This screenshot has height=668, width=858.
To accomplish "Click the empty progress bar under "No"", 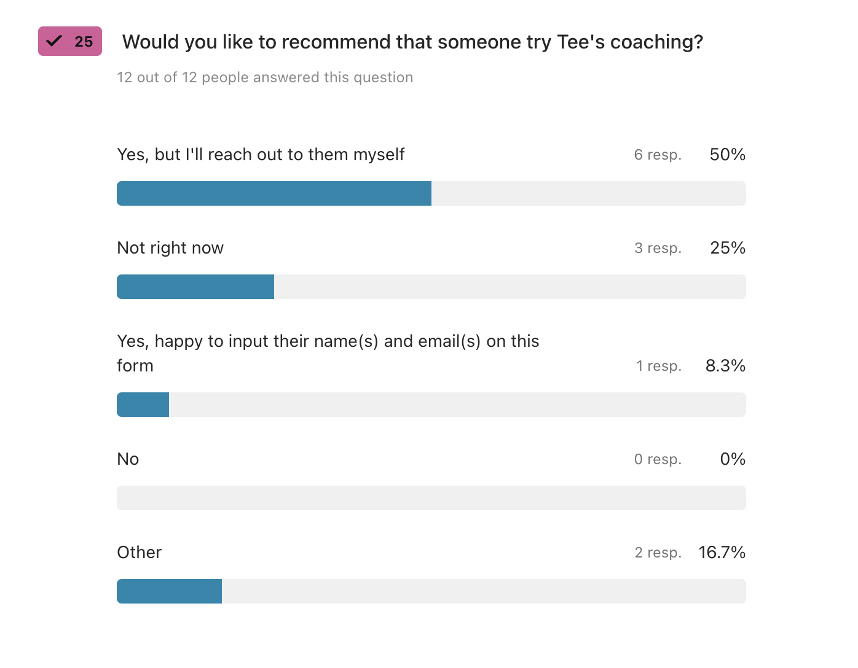I will pos(431,498).
